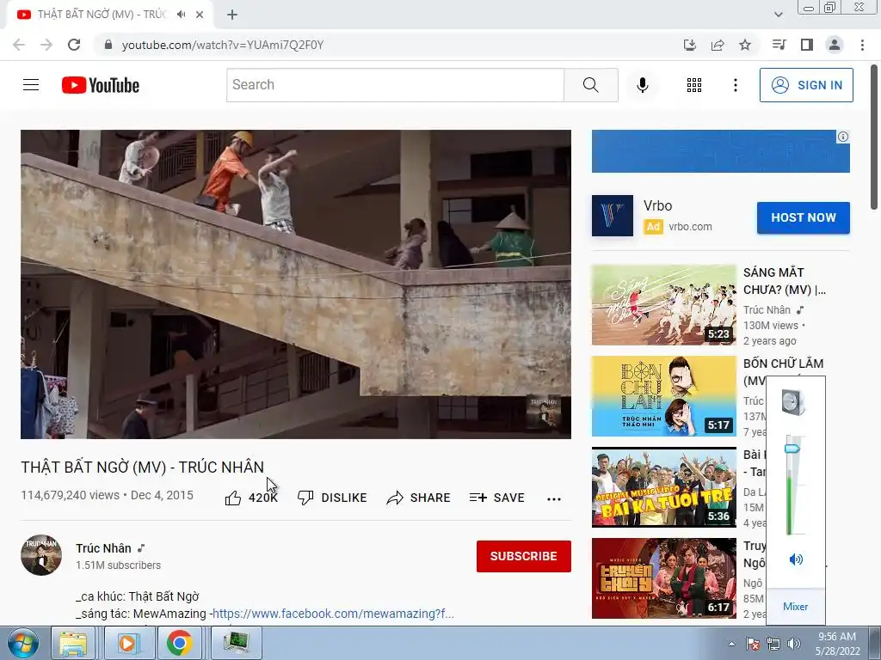Image resolution: width=881 pixels, height=660 pixels.
Task: Like the video with thumbs-up icon
Action: point(232,498)
